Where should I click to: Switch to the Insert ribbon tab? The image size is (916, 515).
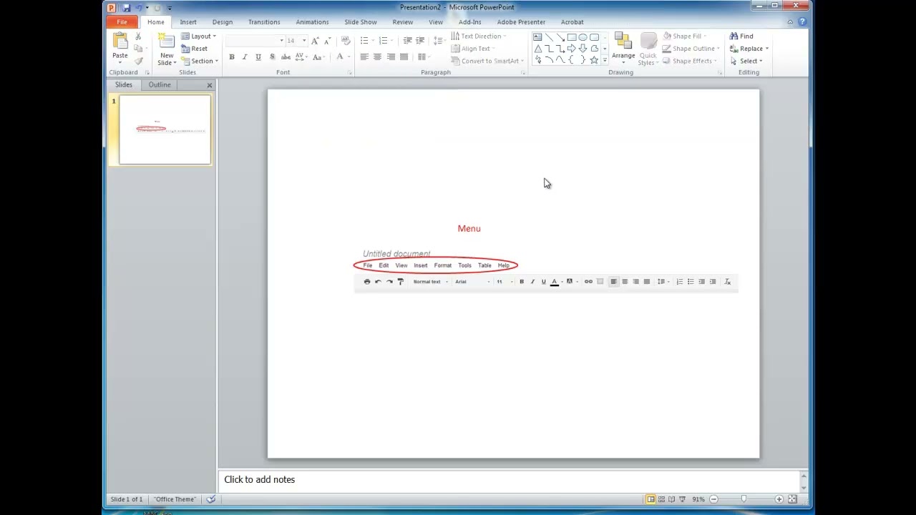(x=188, y=22)
